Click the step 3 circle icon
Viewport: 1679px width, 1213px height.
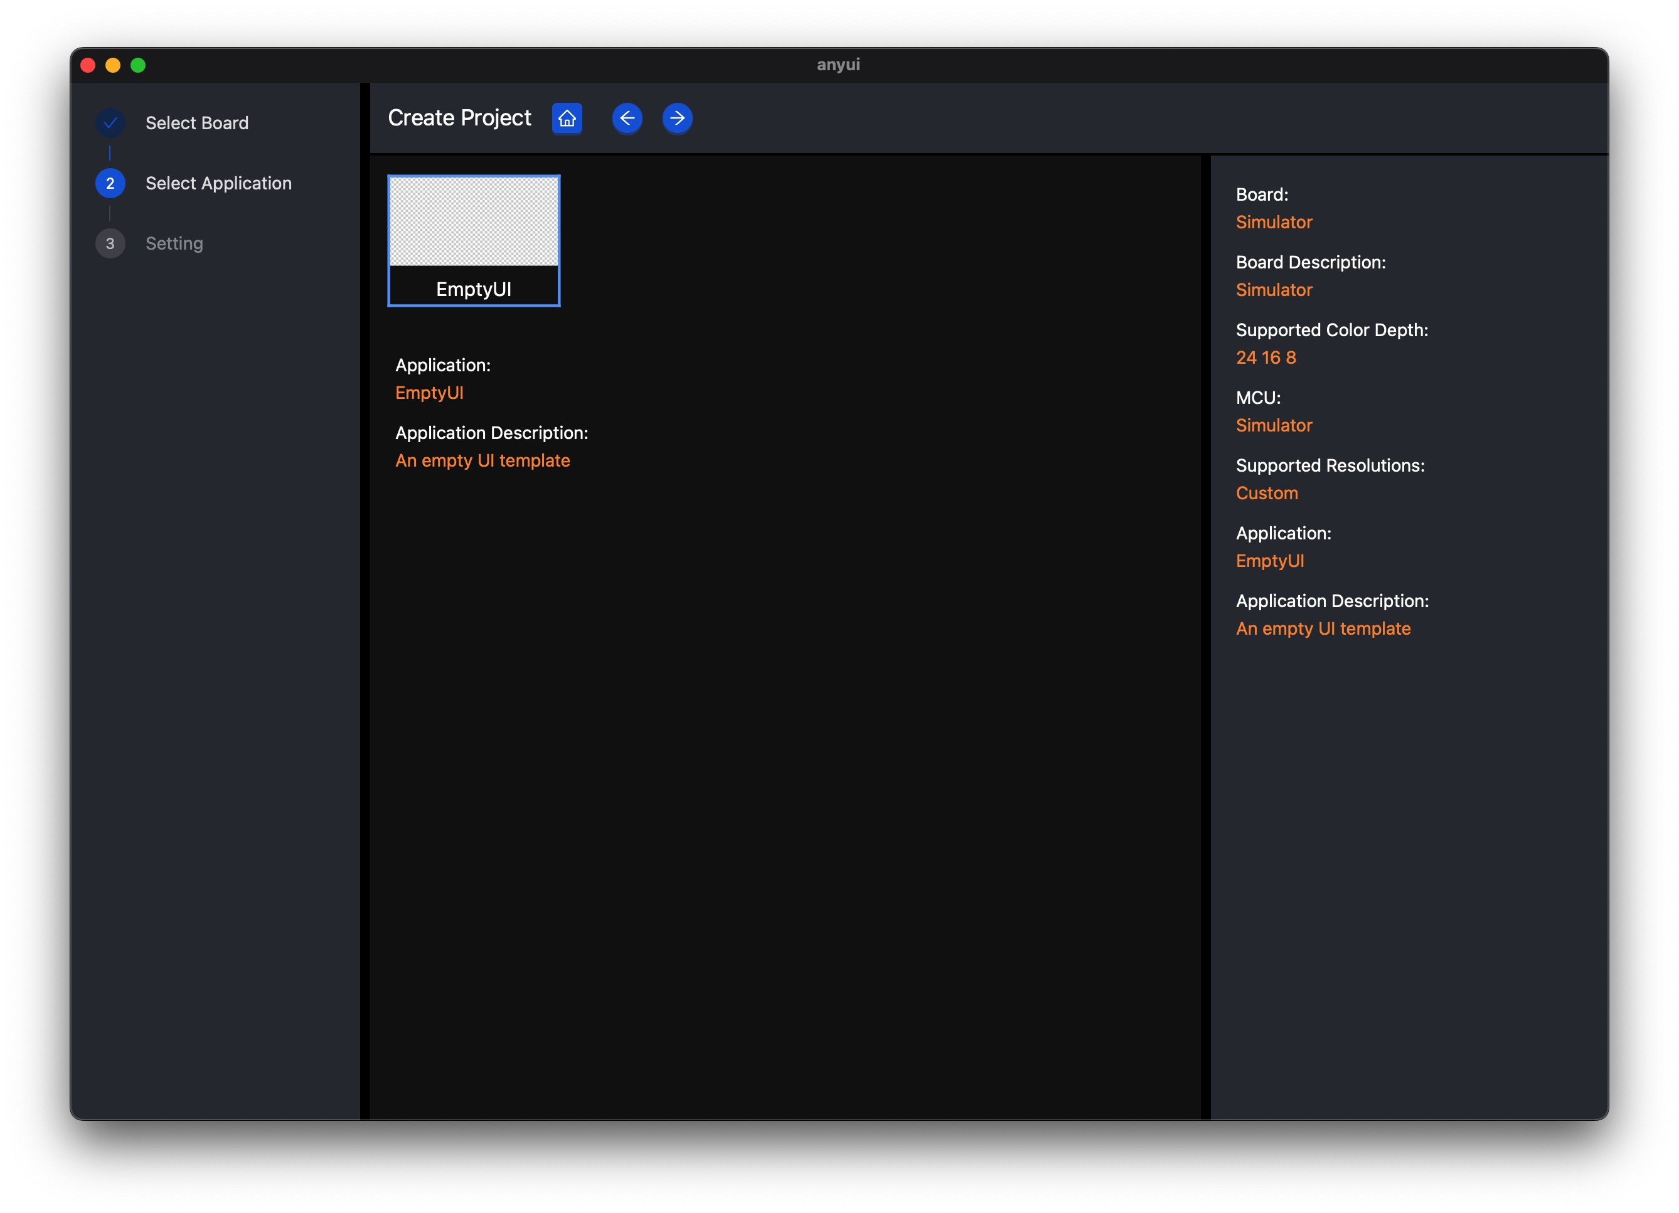click(x=110, y=243)
